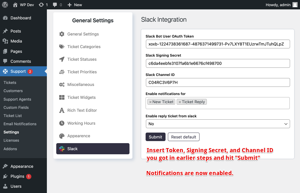The width and height of the screenshot is (300, 193).
Task: Click the admin avatar icon
Action: [295, 5]
